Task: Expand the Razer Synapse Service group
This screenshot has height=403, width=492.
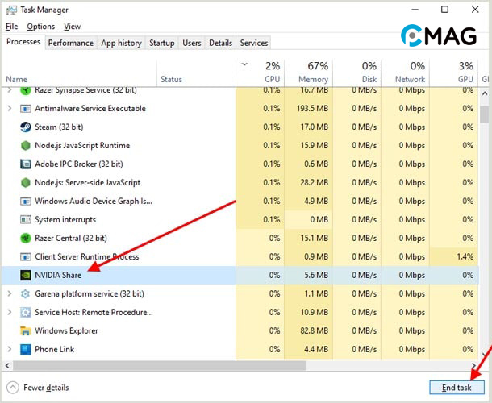Action: (x=10, y=90)
